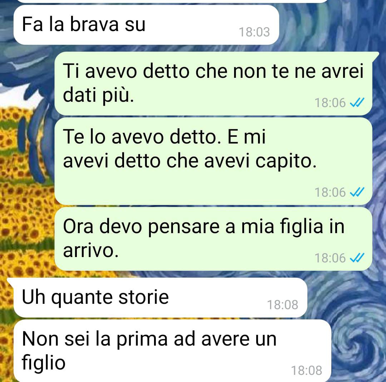Tap the 'Ora devo pensare a mia figlia' message
Screen dimensions: 386x382
click(213, 238)
